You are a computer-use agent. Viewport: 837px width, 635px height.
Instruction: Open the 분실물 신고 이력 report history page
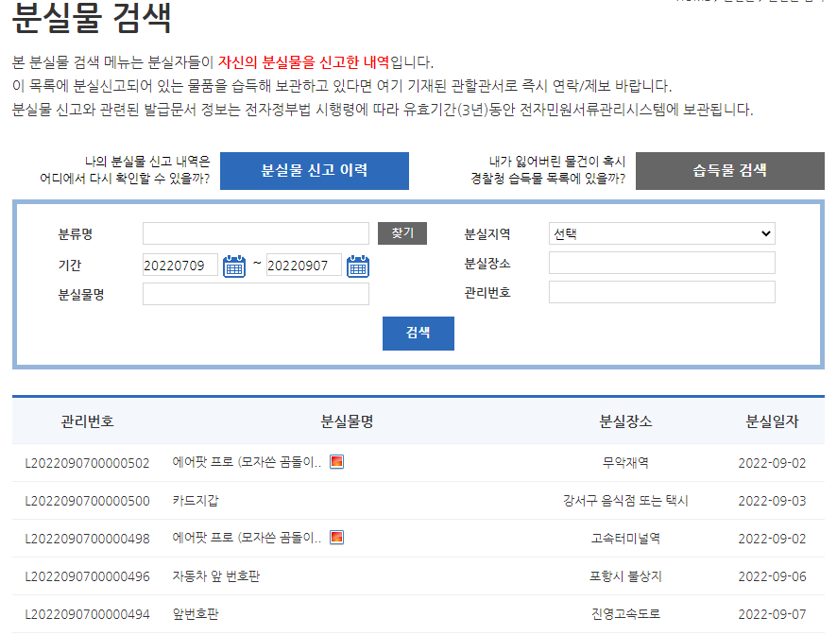[x=315, y=171]
